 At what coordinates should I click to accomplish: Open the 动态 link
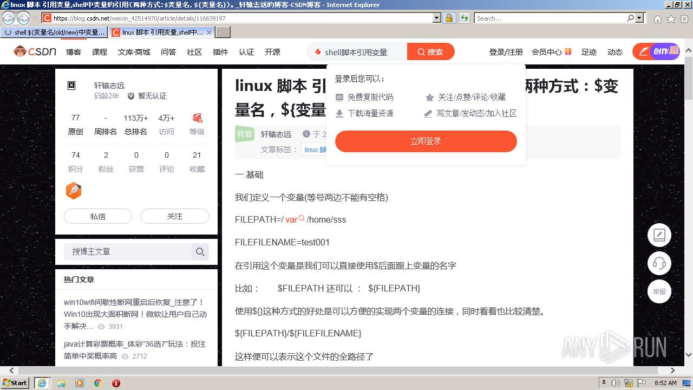615,52
